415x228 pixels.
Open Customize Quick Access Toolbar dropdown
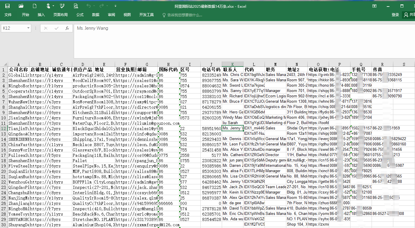click(115, 6)
